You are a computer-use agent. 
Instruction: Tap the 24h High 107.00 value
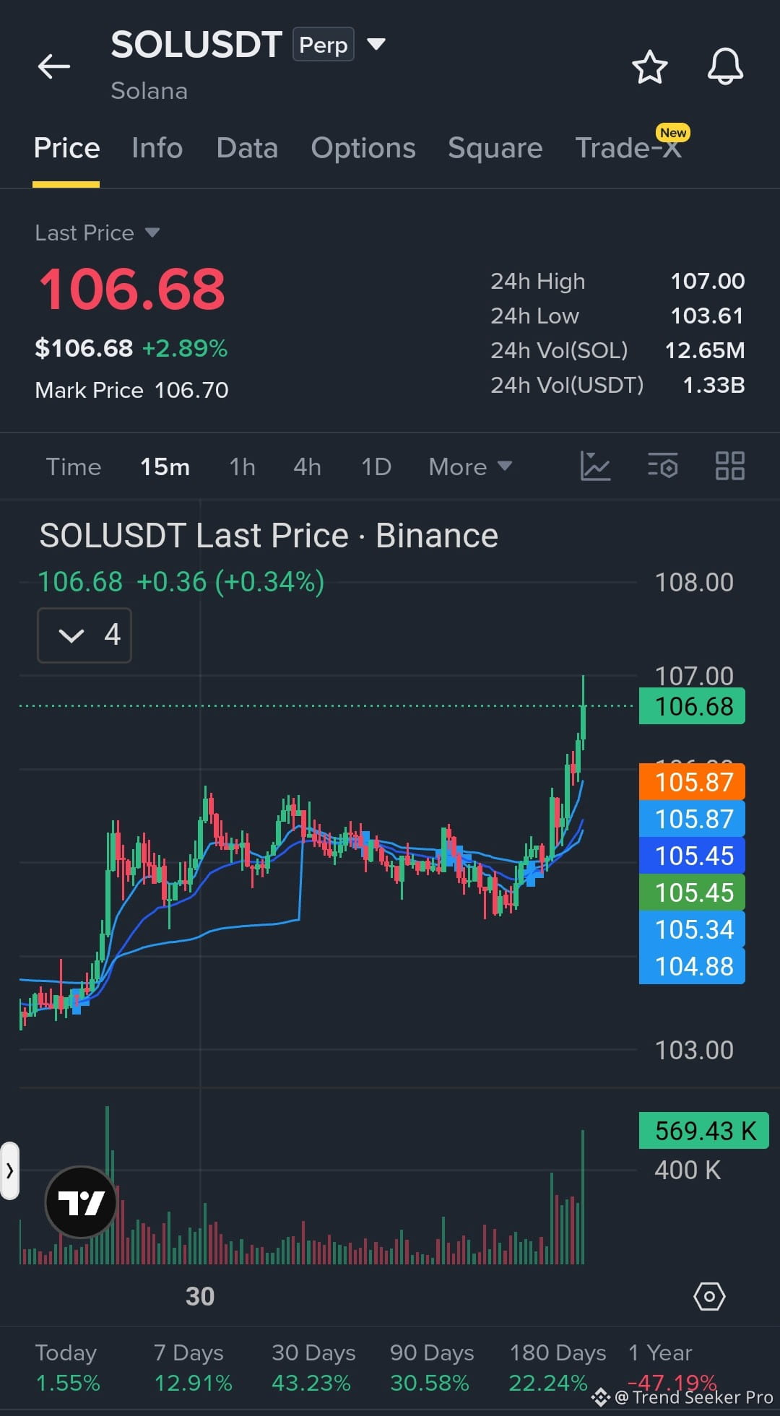pyautogui.click(x=707, y=281)
